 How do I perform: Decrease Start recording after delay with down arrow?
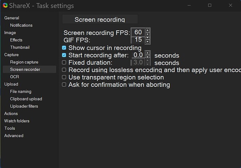[x=147, y=56]
